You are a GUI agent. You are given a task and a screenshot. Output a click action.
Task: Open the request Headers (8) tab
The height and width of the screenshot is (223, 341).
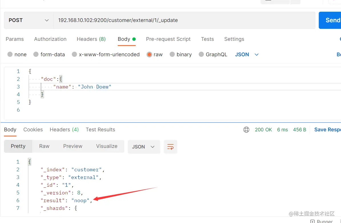pyautogui.click(x=91, y=39)
